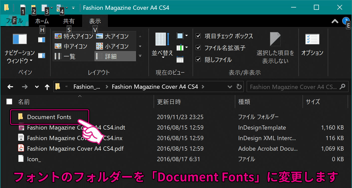Click the Size all columns to fit icon
Viewport: 352px width, 188px height.
[180, 60]
